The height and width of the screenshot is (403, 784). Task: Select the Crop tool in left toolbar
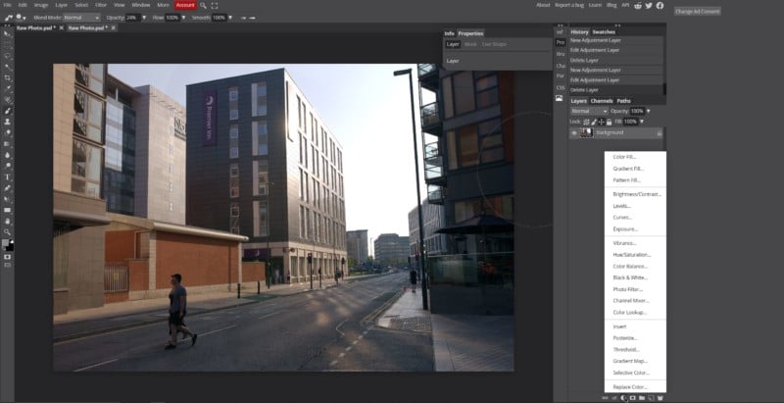point(8,76)
